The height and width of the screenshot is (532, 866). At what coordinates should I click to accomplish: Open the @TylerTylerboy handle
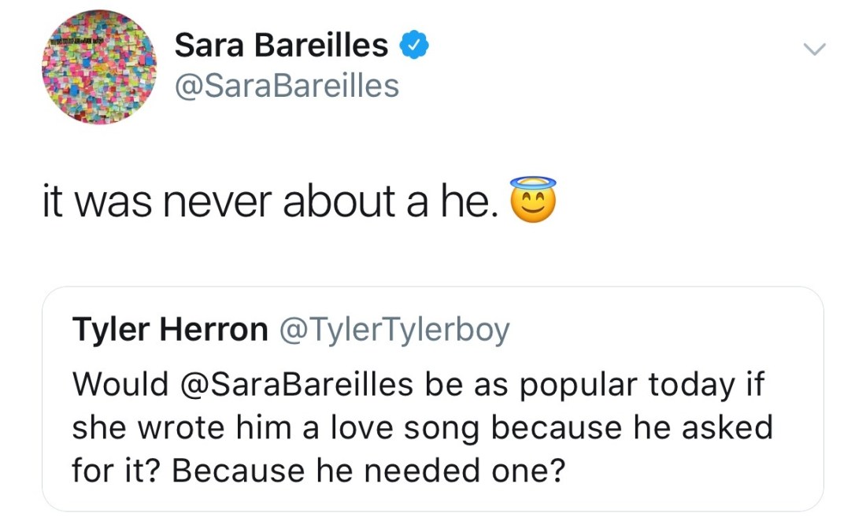point(394,330)
